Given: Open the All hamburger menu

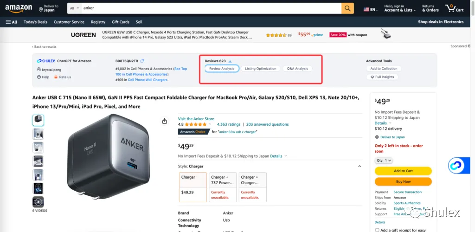Looking at the screenshot, I should click(12, 22).
